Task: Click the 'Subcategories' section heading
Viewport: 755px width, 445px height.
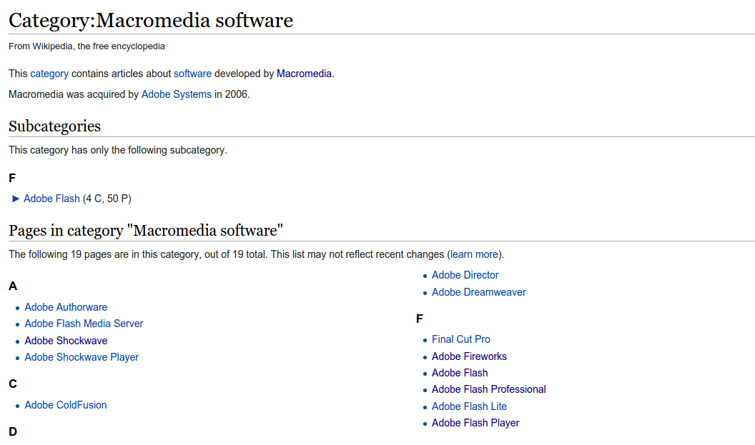Action: point(55,126)
